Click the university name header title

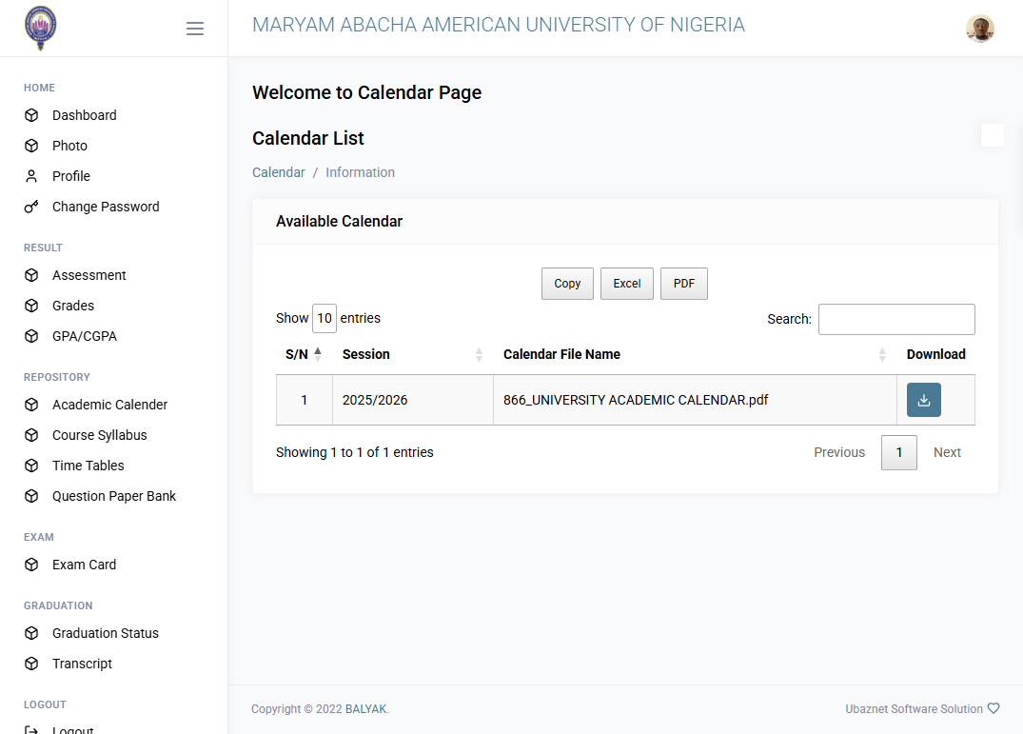click(499, 25)
